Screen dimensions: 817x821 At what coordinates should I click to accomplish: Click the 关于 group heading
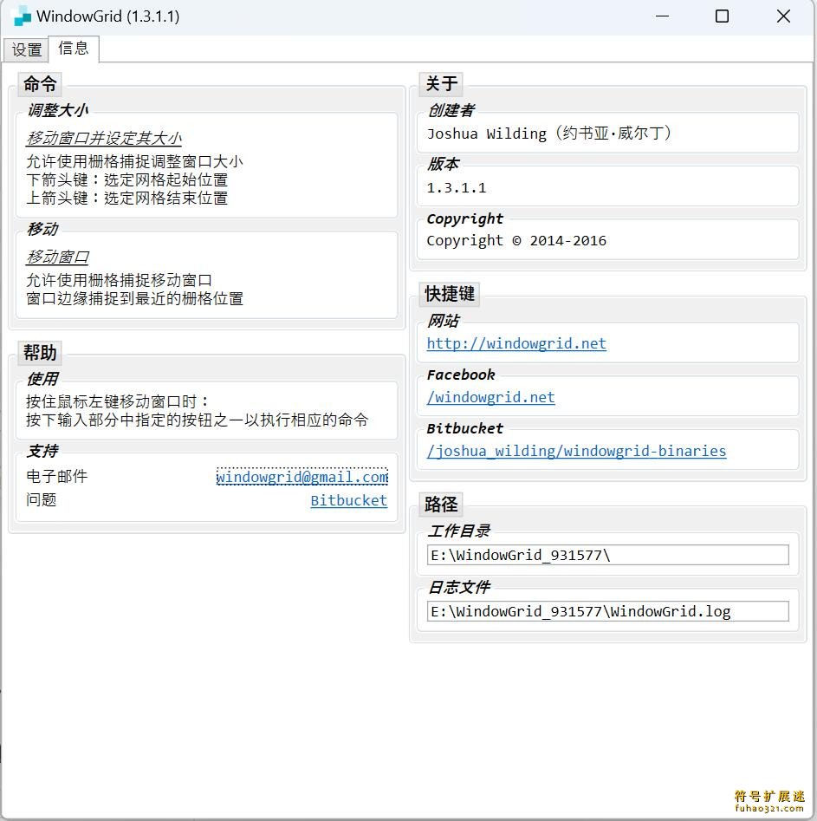(441, 84)
